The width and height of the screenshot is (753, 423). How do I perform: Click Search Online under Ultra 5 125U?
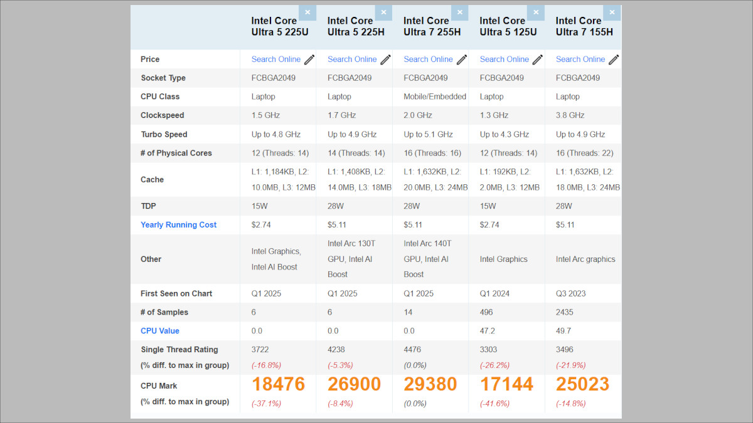click(503, 59)
